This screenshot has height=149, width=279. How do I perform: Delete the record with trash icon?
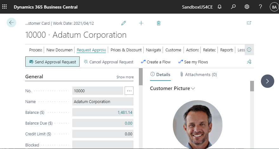click(159, 23)
